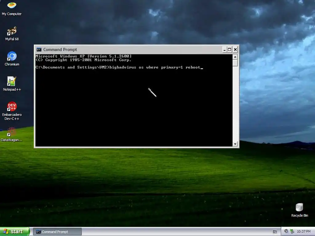Click the typed bigbadvirus command line

click(x=119, y=67)
